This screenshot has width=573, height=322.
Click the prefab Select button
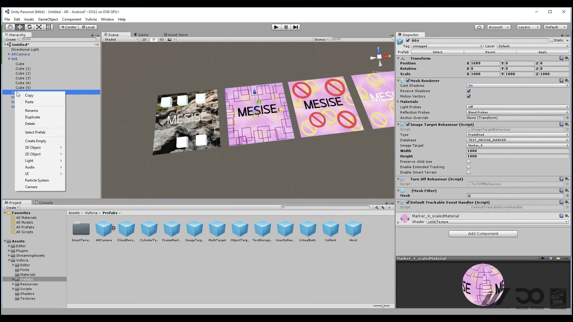click(438, 52)
